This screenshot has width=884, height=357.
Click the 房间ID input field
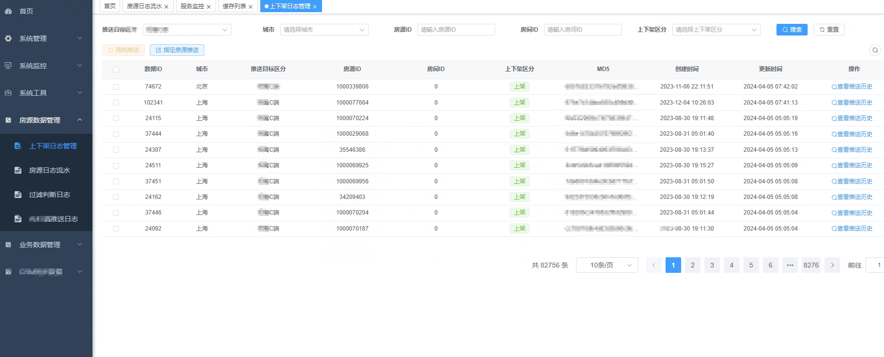click(583, 30)
